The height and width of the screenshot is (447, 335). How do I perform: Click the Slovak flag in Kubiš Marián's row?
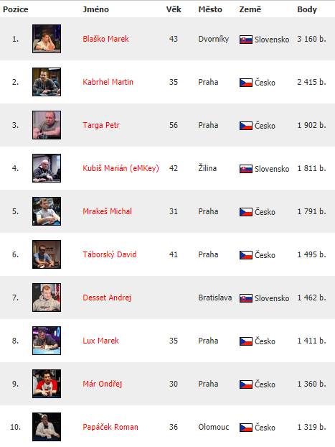pyautogui.click(x=245, y=169)
